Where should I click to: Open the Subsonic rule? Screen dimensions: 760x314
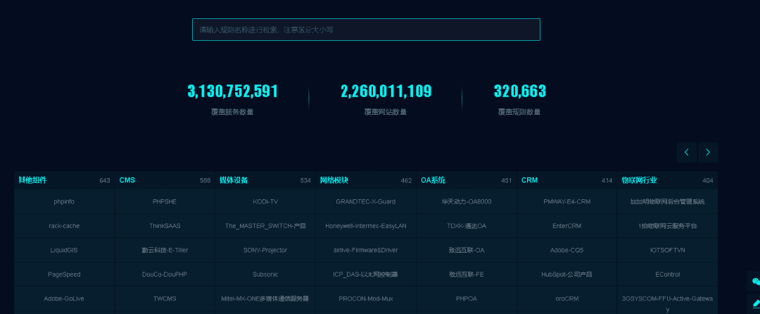coord(265,275)
